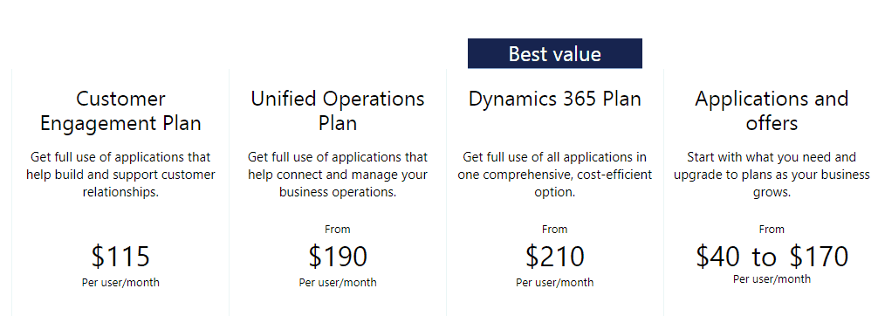Click Per user/month under $40 to $170
The width and height of the screenshot is (878, 316).
point(772,279)
